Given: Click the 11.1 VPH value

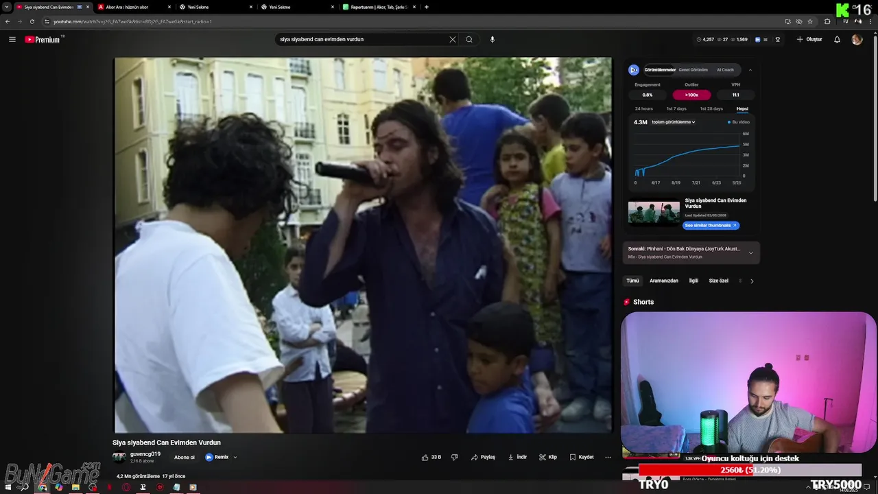Looking at the screenshot, I should tap(735, 95).
